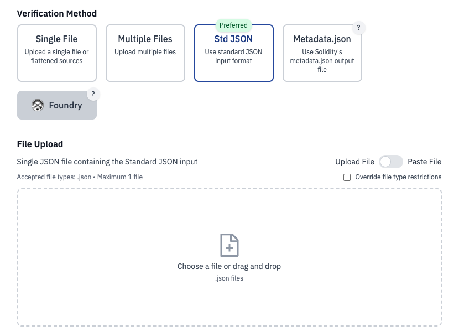
Task: Open the Metadata.json help tooltip
Action: [x=359, y=27]
